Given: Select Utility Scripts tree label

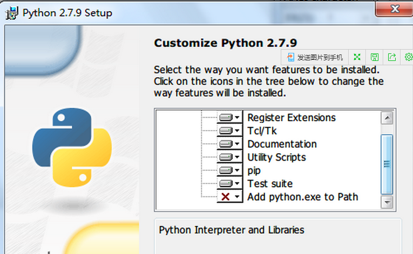Looking at the screenshot, I should pos(276,157).
